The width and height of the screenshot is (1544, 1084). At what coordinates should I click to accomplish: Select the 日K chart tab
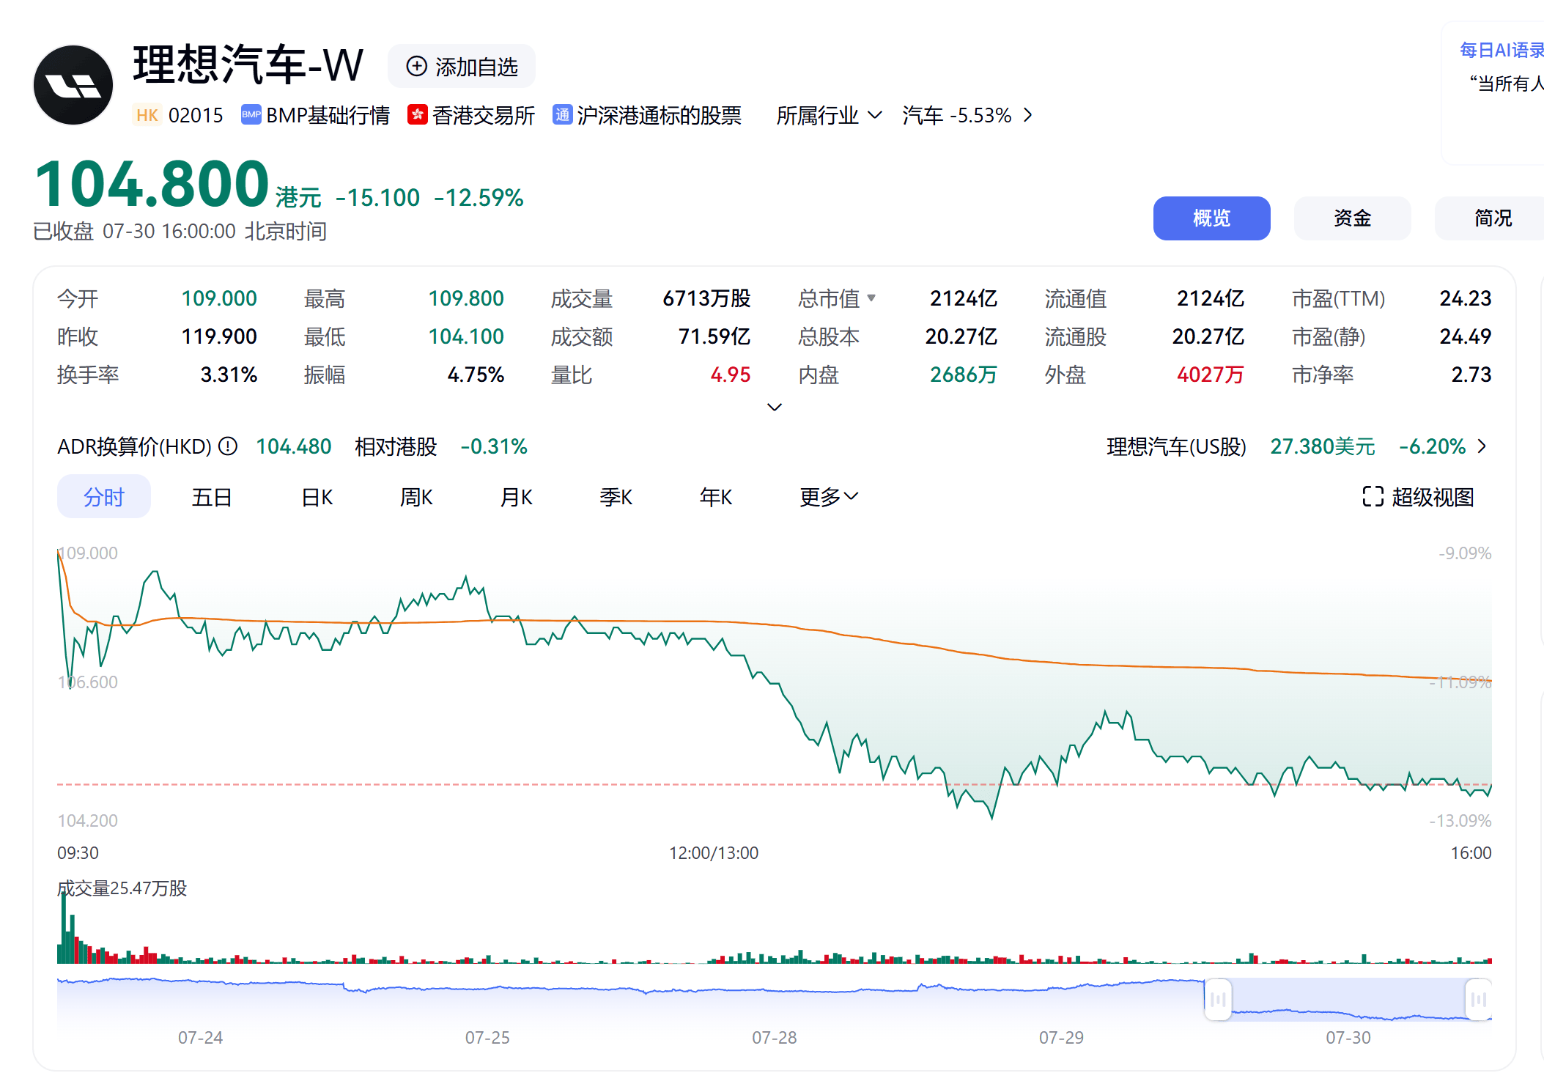click(x=317, y=497)
